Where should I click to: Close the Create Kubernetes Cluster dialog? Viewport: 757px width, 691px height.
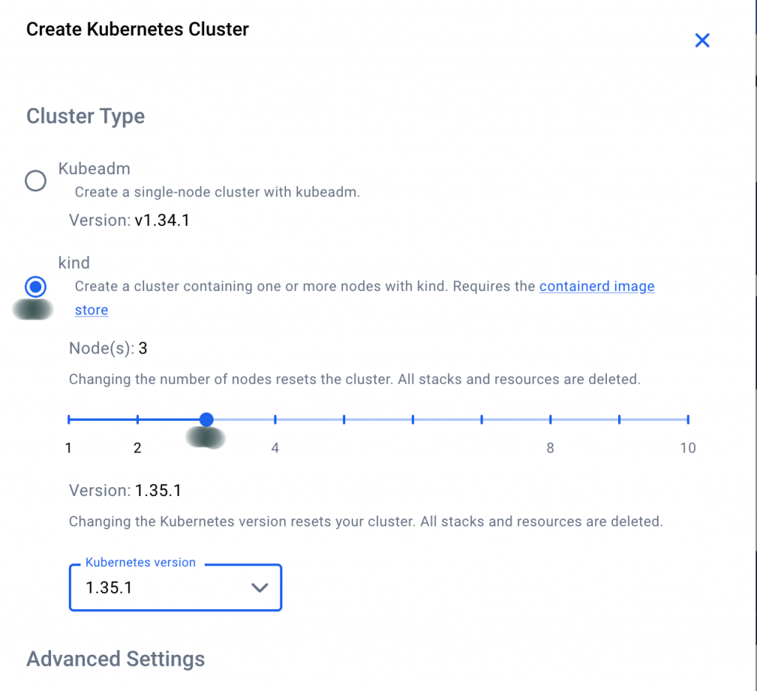(702, 41)
